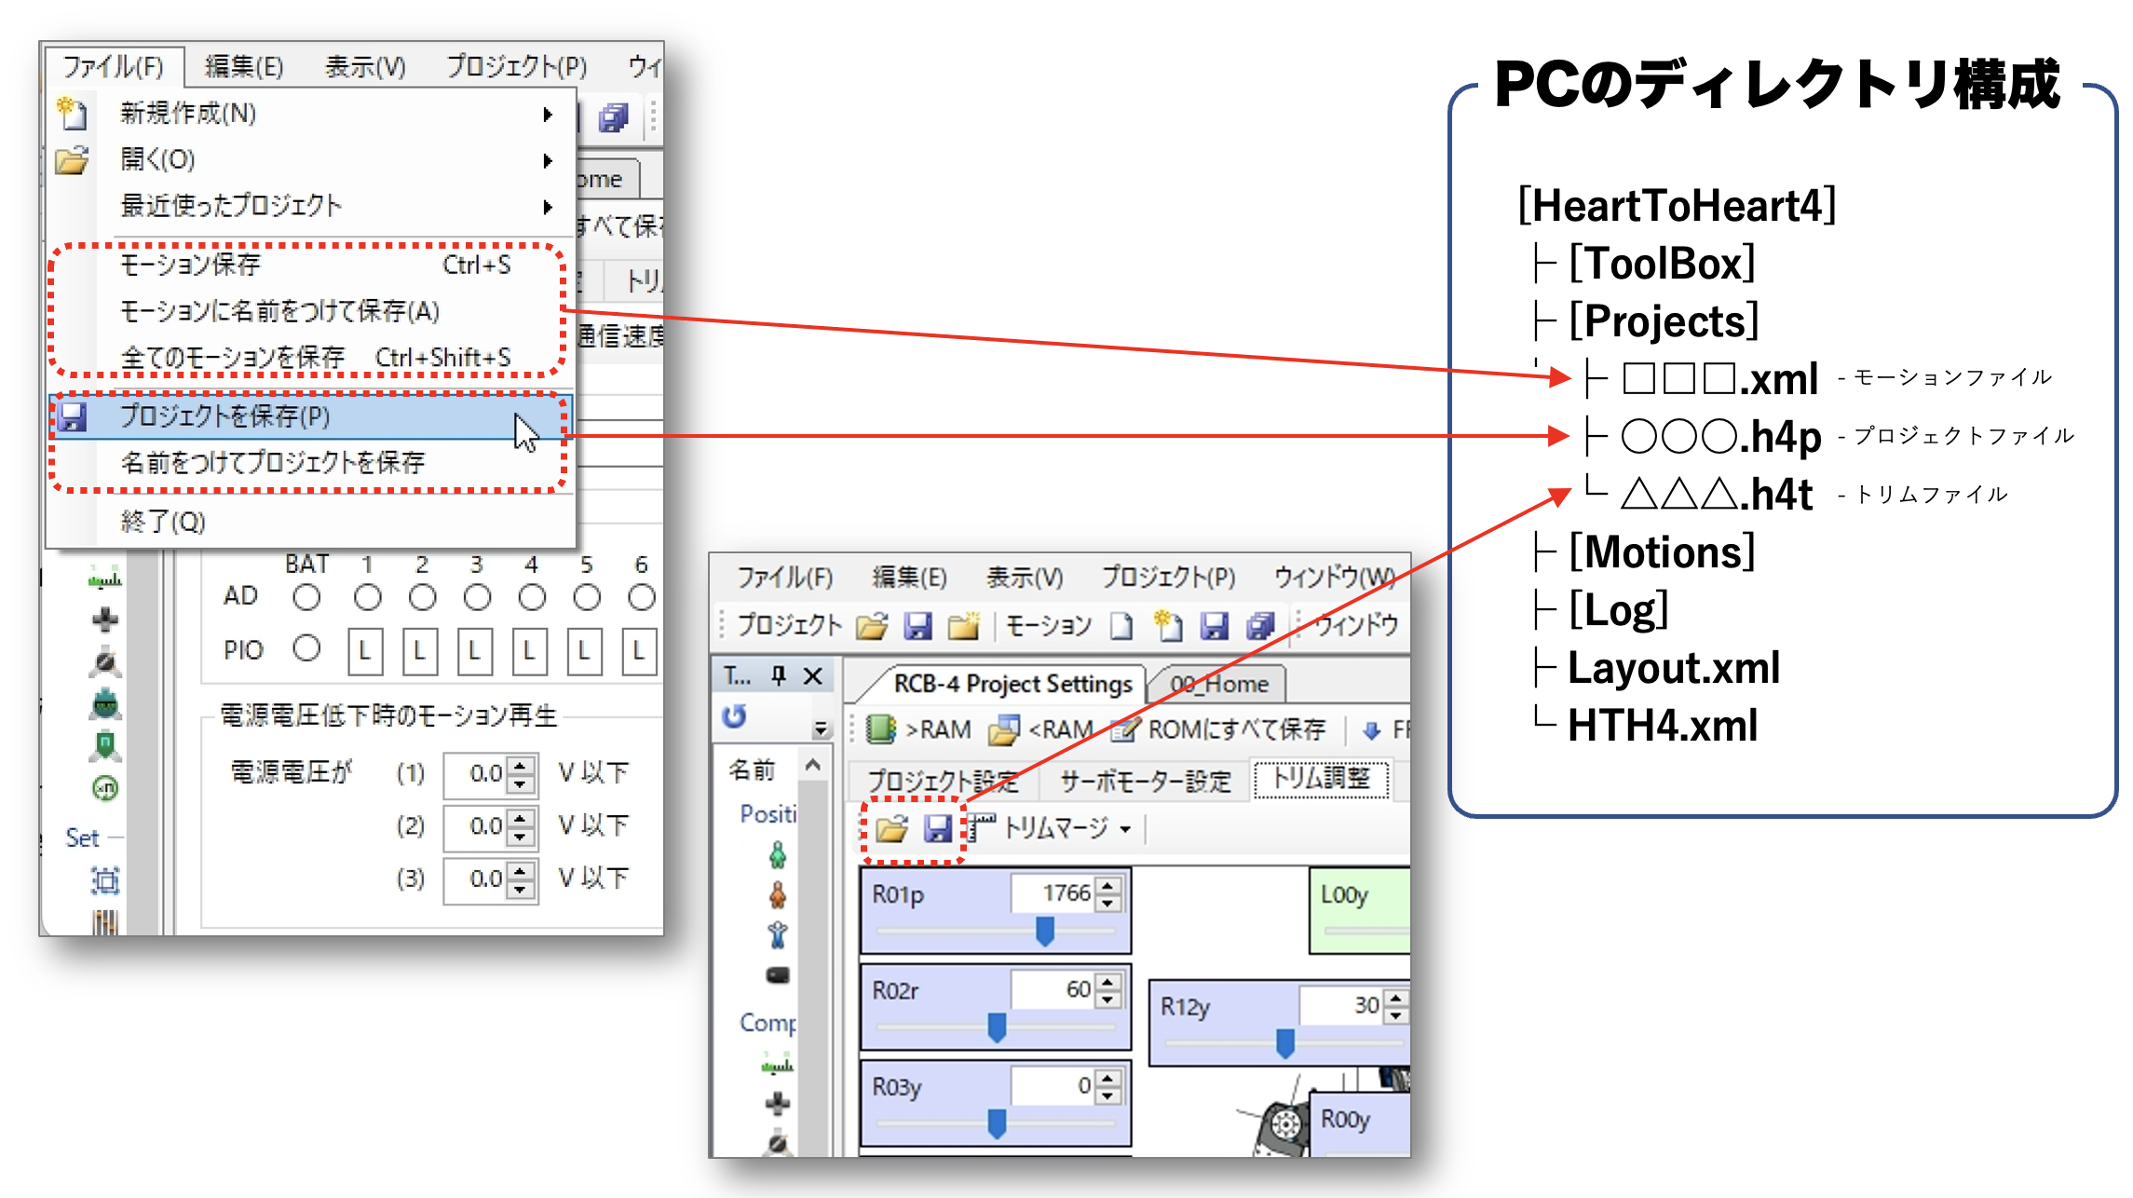This screenshot has width=2133, height=1198.
Task: Open the toolbox panel options dropdown arrow
Action: coord(821,728)
